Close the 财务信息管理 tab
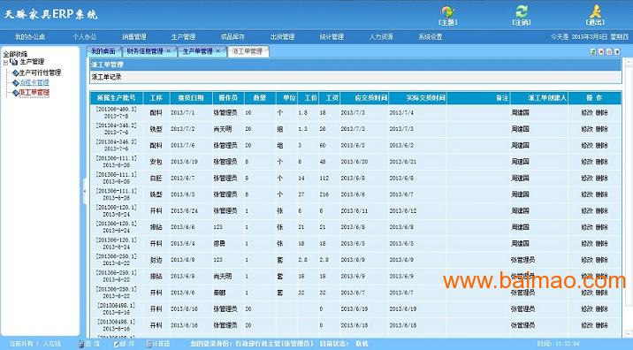 coord(168,51)
